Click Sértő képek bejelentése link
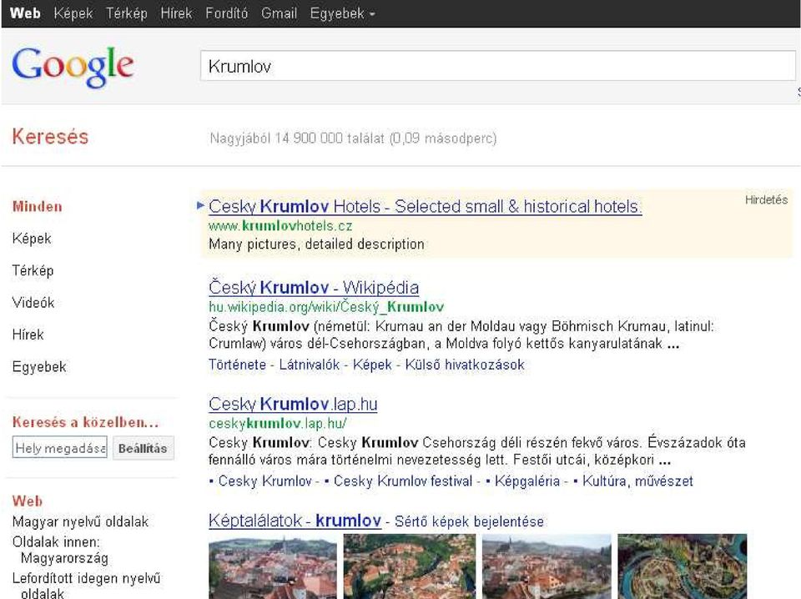The width and height of the screenshot is (801, 599). point(469,521)
